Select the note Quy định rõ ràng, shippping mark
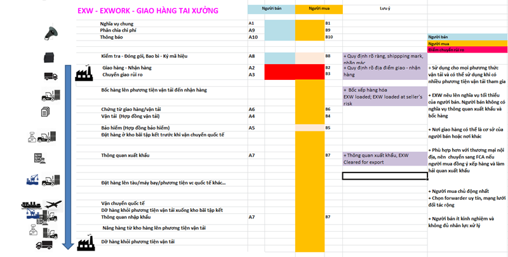Viewport: 508px width, 257px height. 385,59
